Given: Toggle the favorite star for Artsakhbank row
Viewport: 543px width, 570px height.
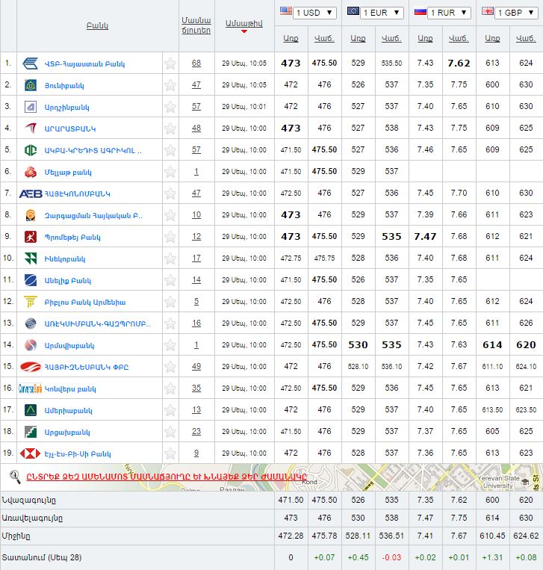Looking at the screenshot, I should (170, 432).
